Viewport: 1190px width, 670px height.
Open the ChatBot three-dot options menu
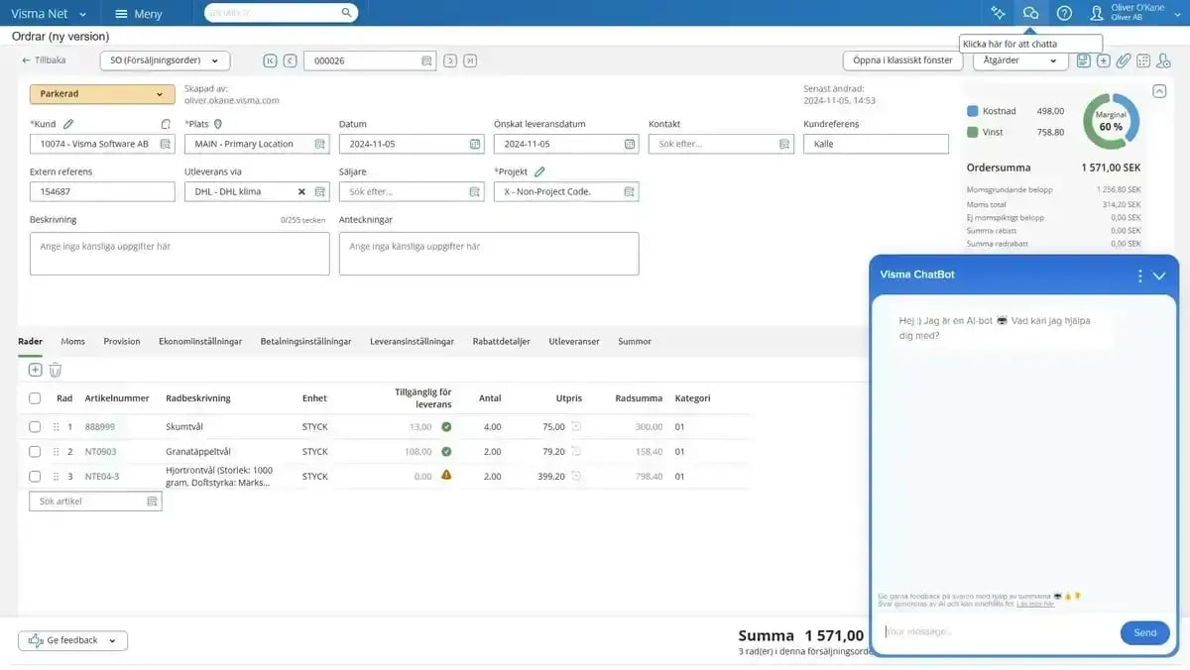pyautogui.click(x=1140, y=276)
